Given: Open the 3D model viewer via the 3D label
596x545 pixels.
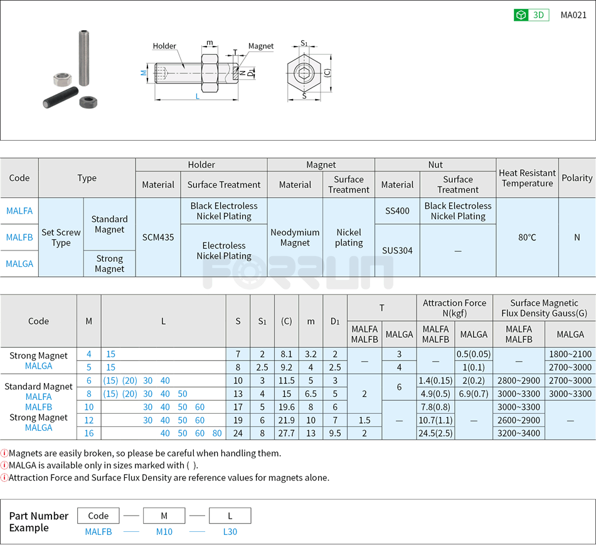Looking at the screenshot, I should tap(537, 14).
